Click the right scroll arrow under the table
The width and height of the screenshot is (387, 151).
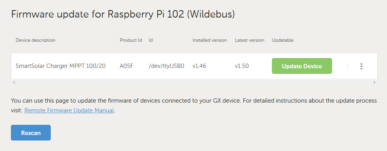pos(375,83)
